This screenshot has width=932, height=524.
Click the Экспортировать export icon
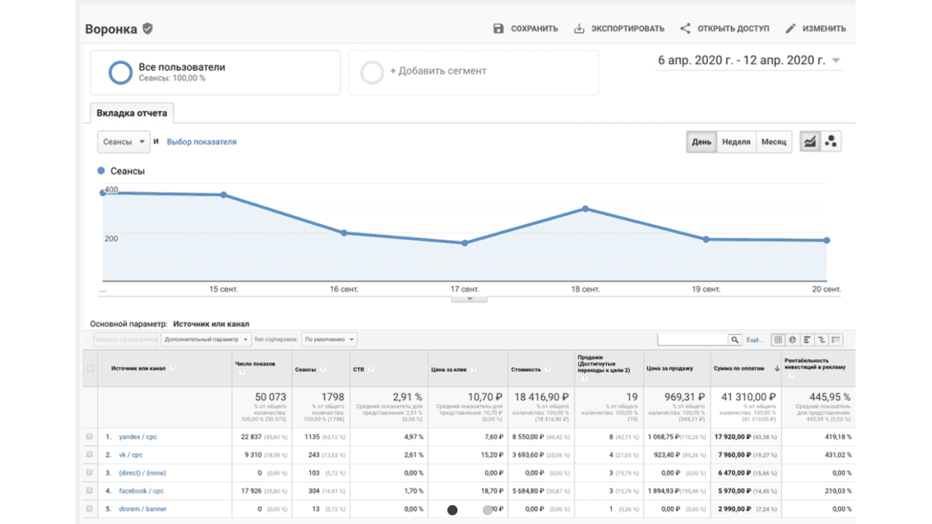[580, 29]
